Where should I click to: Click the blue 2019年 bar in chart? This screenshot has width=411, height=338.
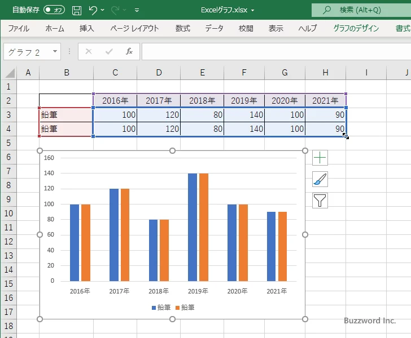coord(193,227)
